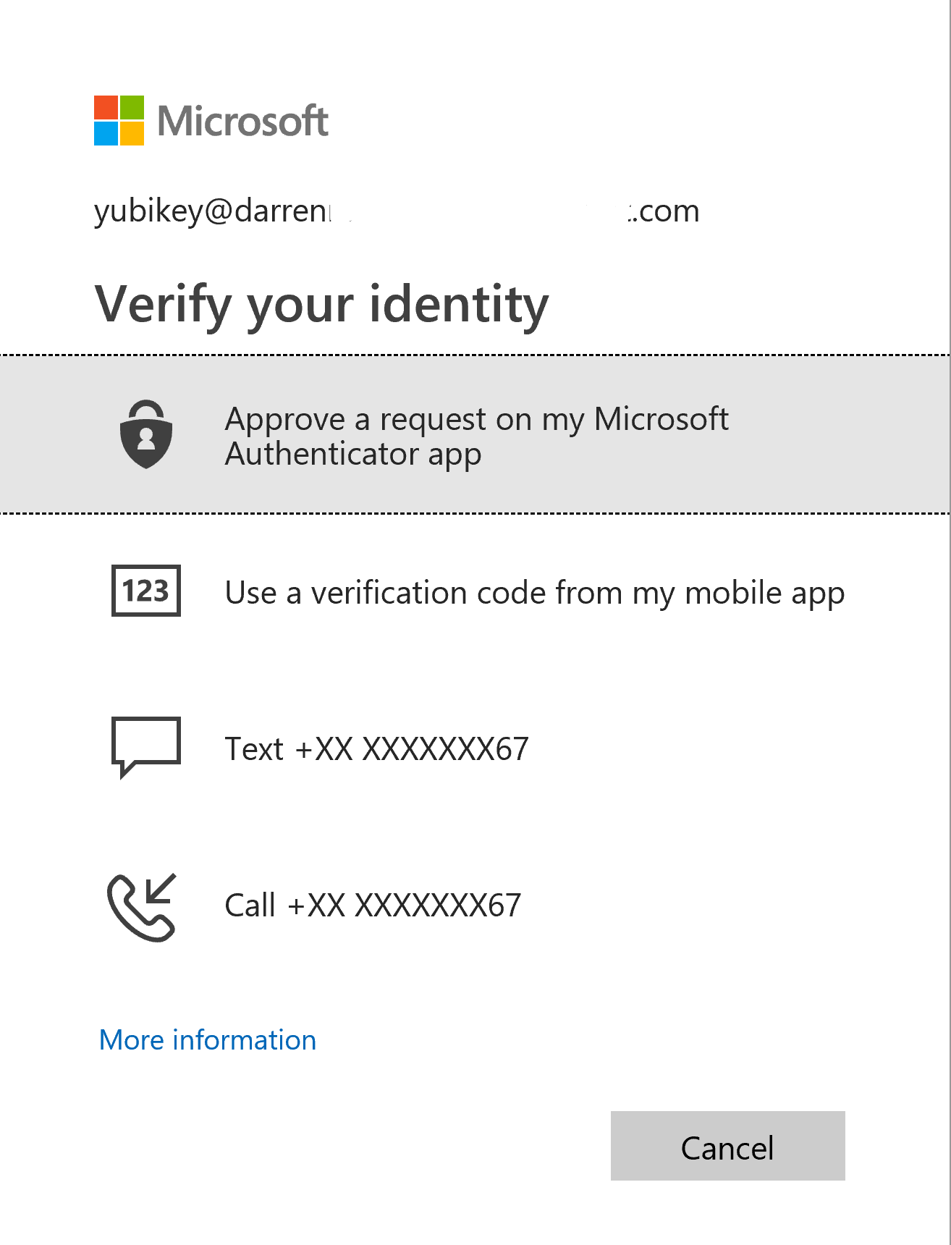Choose Approve a request on Authenticator app
Screen dimensions: 951x1245
click(x=476, y=436)
